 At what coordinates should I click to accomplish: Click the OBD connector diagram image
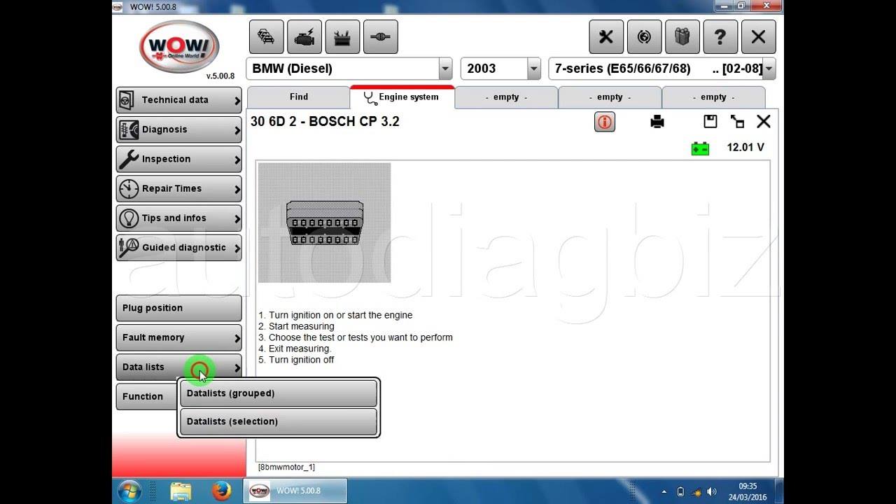[x=324, y=223]
